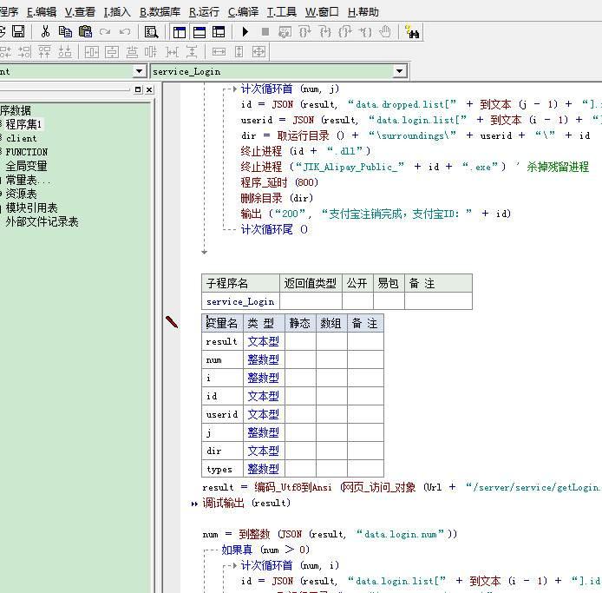
Task: Expand the left program-set dropdown arrow
Action: point(139,71)
